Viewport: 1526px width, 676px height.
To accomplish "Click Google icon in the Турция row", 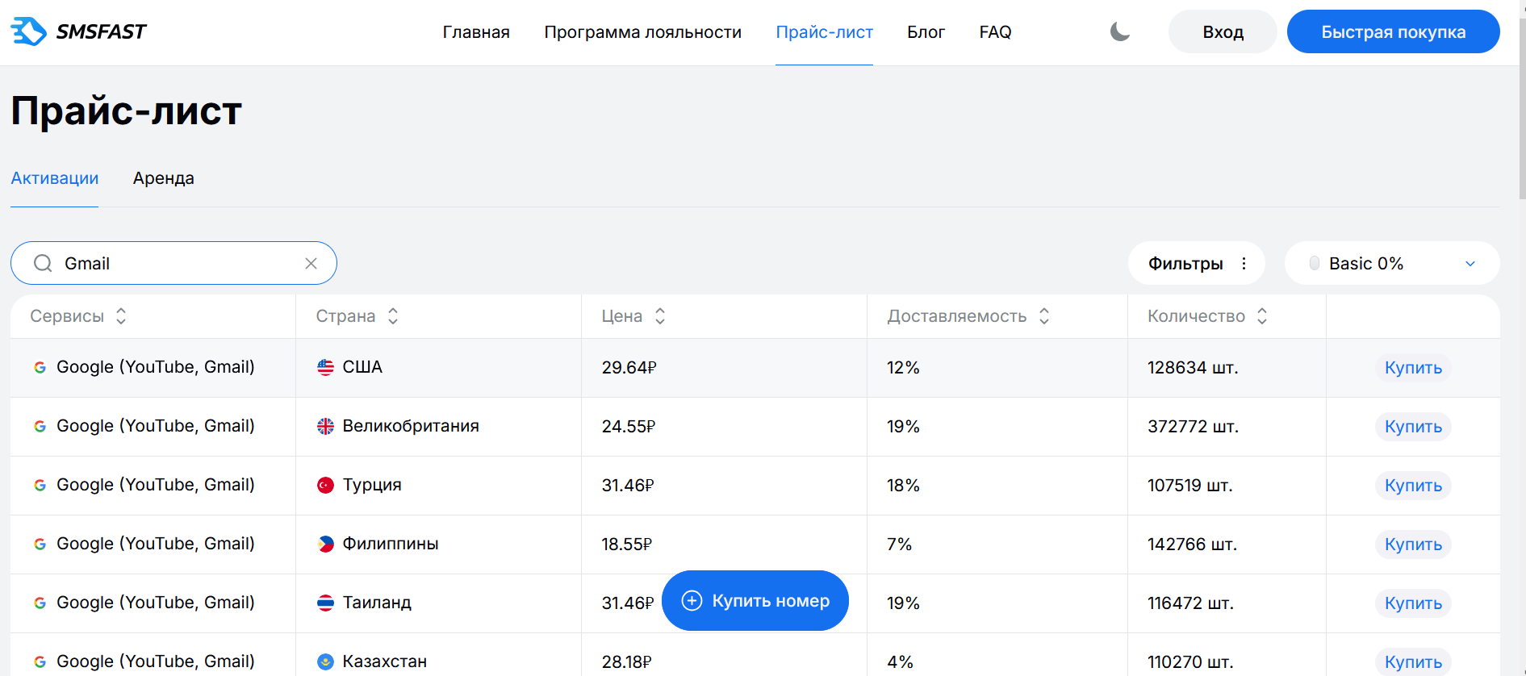I will [x=40, y=486].
